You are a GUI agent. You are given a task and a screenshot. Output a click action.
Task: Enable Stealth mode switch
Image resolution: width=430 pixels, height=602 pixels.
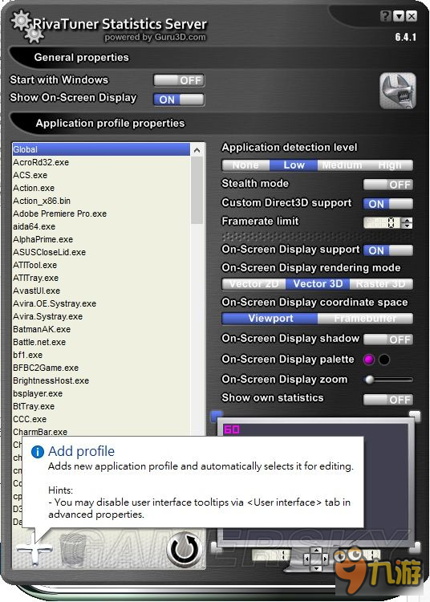388,185
